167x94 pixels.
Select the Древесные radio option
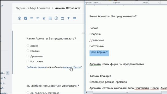tap(28, 56)
